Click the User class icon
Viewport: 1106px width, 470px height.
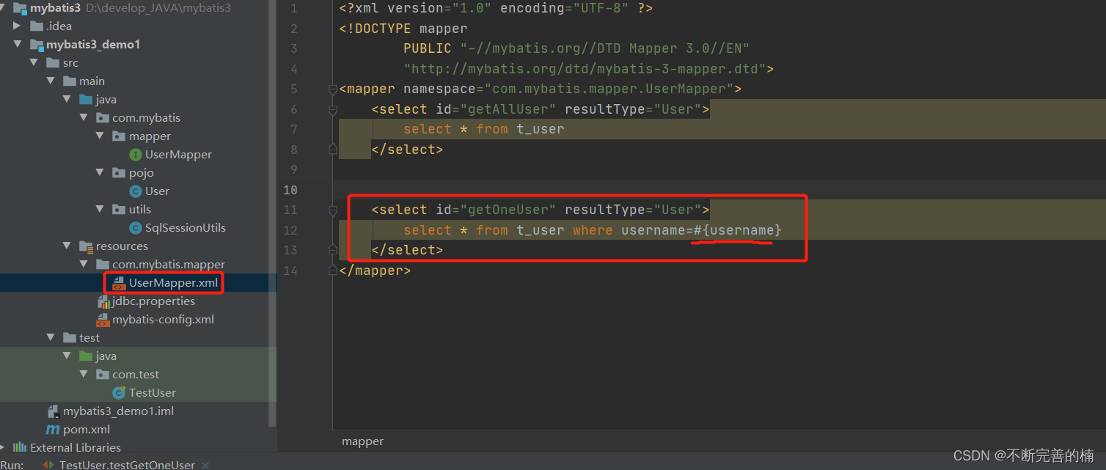[135, 191]
